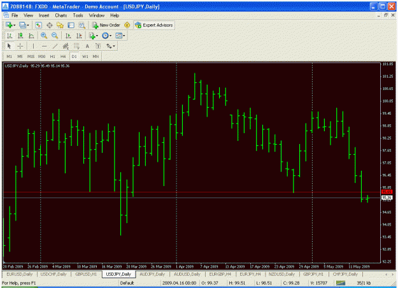Switch timeframe to M1
Screen dimensions: 398x288
click(9, 56)
